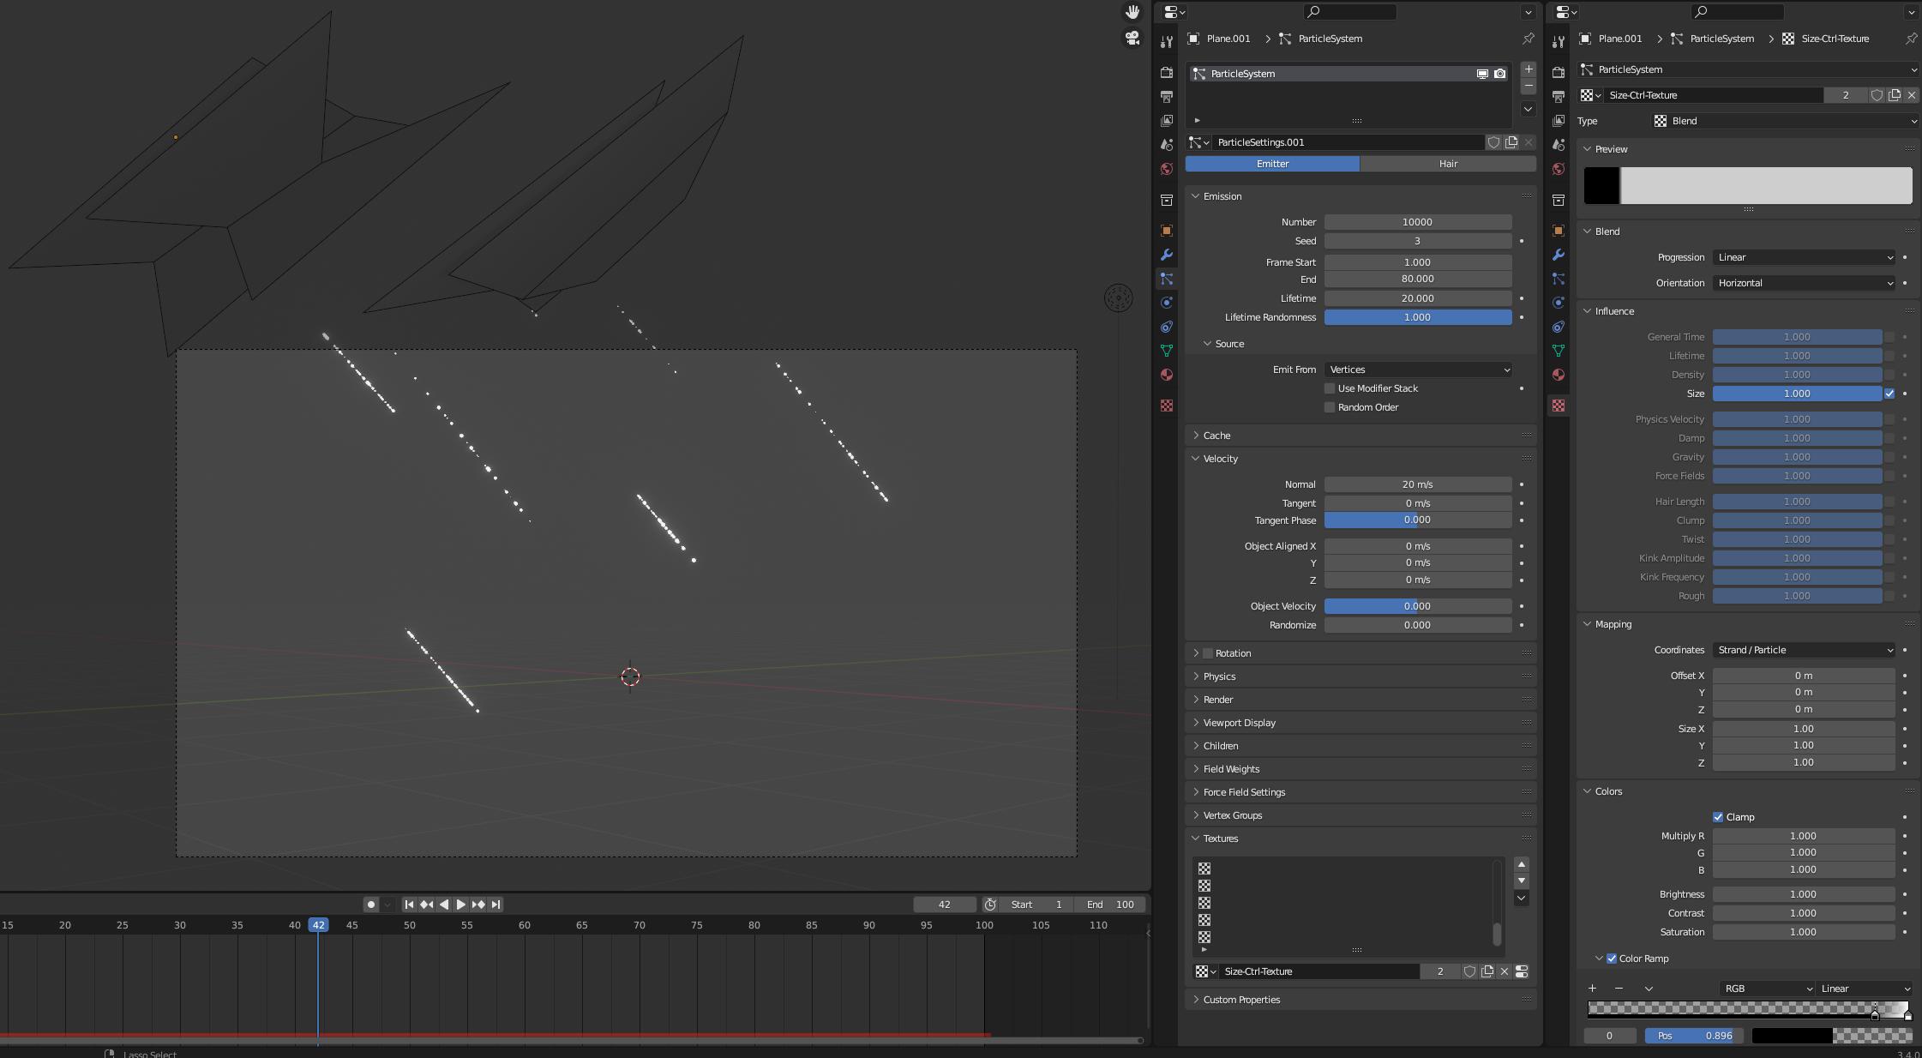1922x1058 pixels.
Task: Unlink Size-Ctrl-Texture in the Textures panel
Action: (1505, 971)
